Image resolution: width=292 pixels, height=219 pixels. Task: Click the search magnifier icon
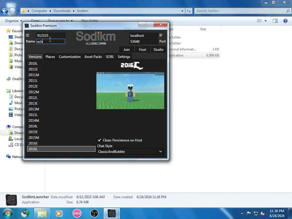[288, 11]
